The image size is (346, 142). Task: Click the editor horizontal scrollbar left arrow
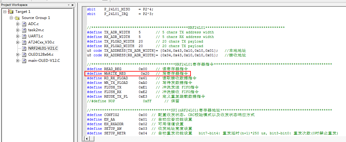(87, 139)
